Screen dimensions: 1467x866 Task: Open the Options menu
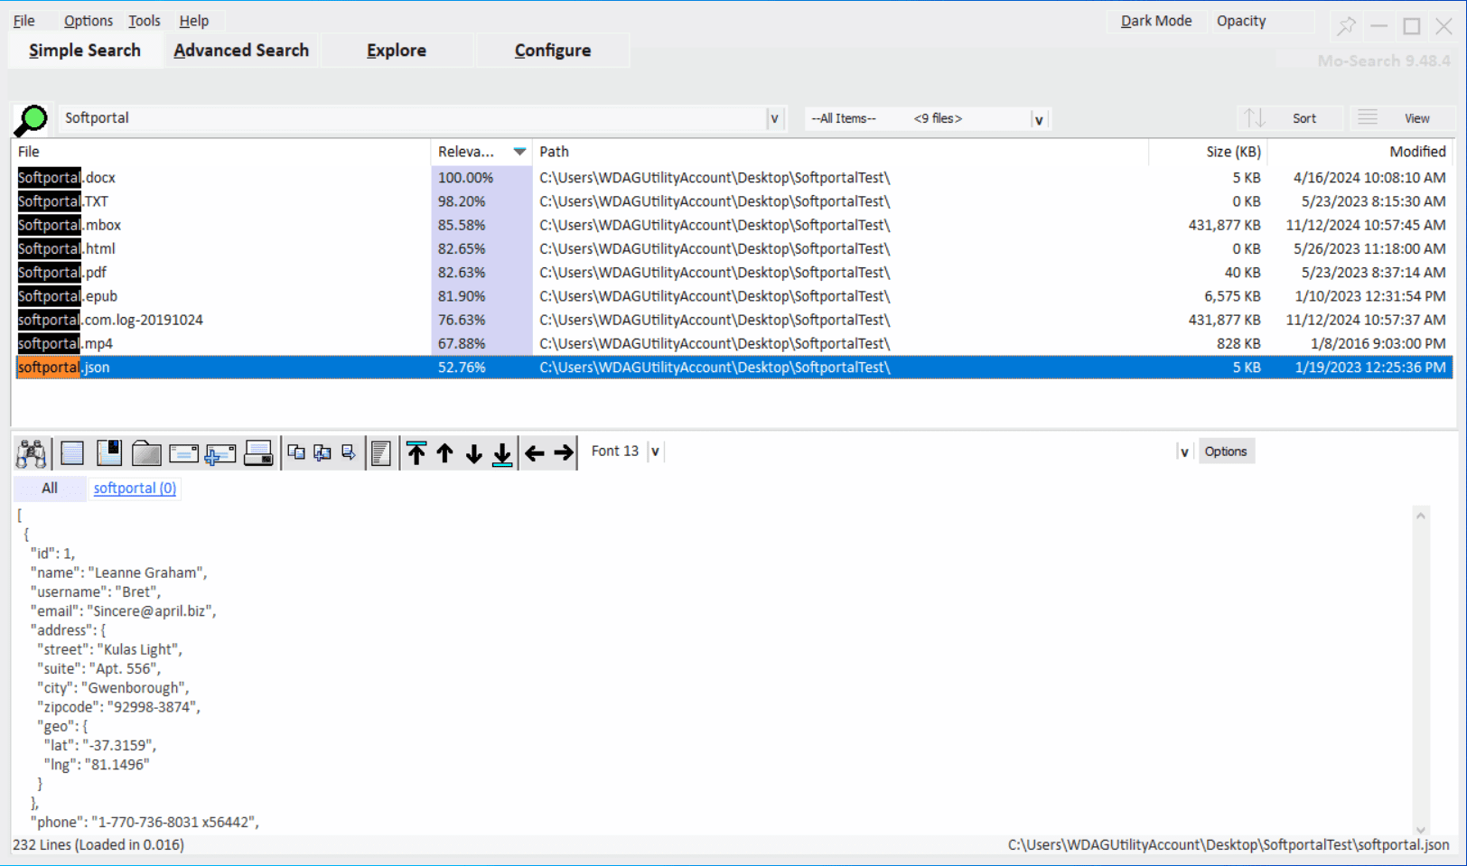(89, 21)
